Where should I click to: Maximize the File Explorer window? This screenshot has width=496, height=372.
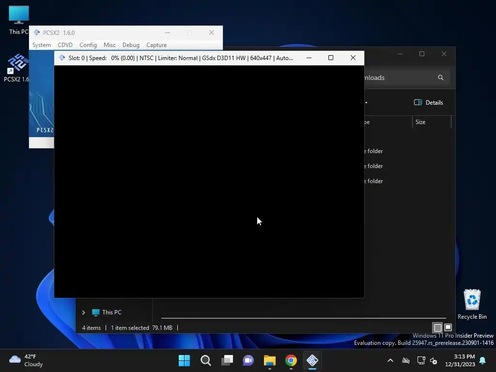tap(422, 54)
